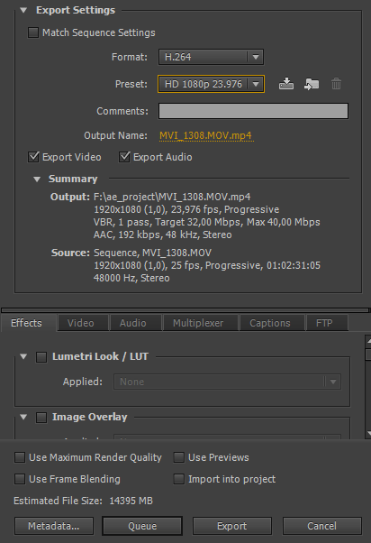Click the effects panel scrollbar down arrow
This screenshot has height=543, width=371.
[368, 433]
